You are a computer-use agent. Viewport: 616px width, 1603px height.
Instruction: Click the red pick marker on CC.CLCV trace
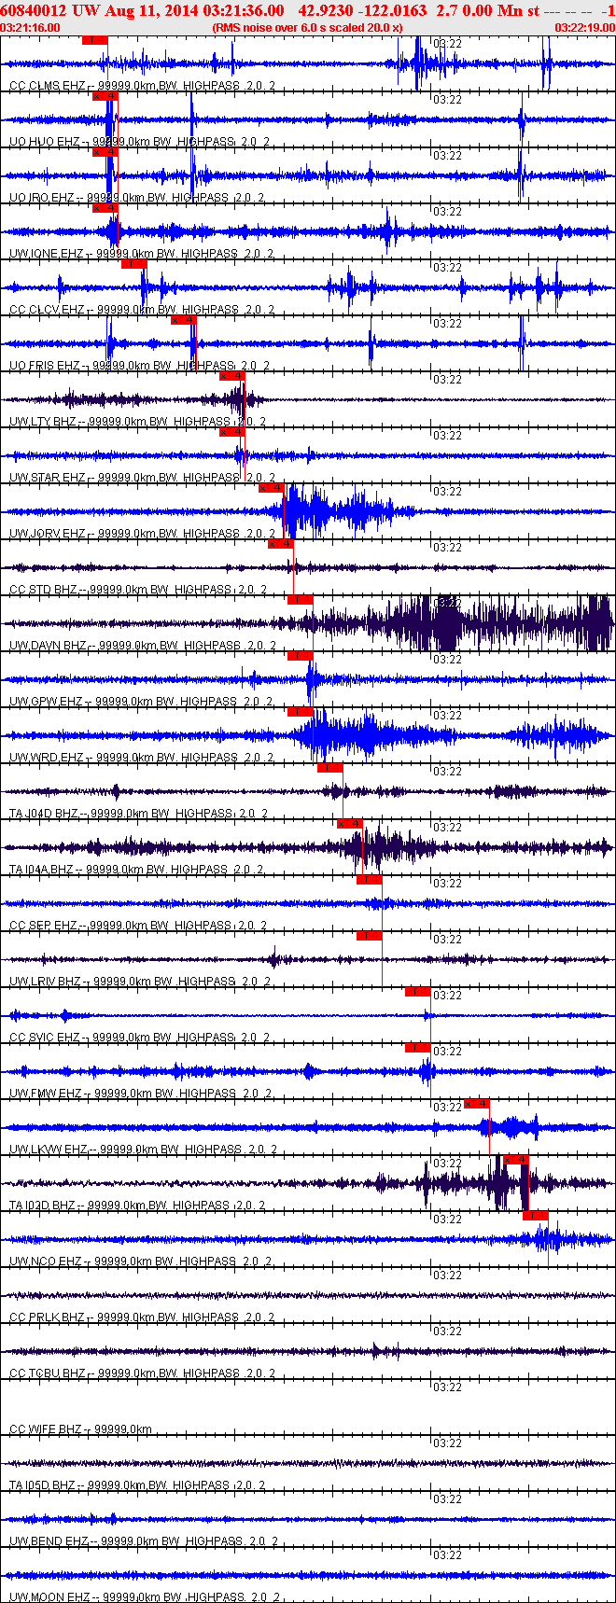[134, 264]
